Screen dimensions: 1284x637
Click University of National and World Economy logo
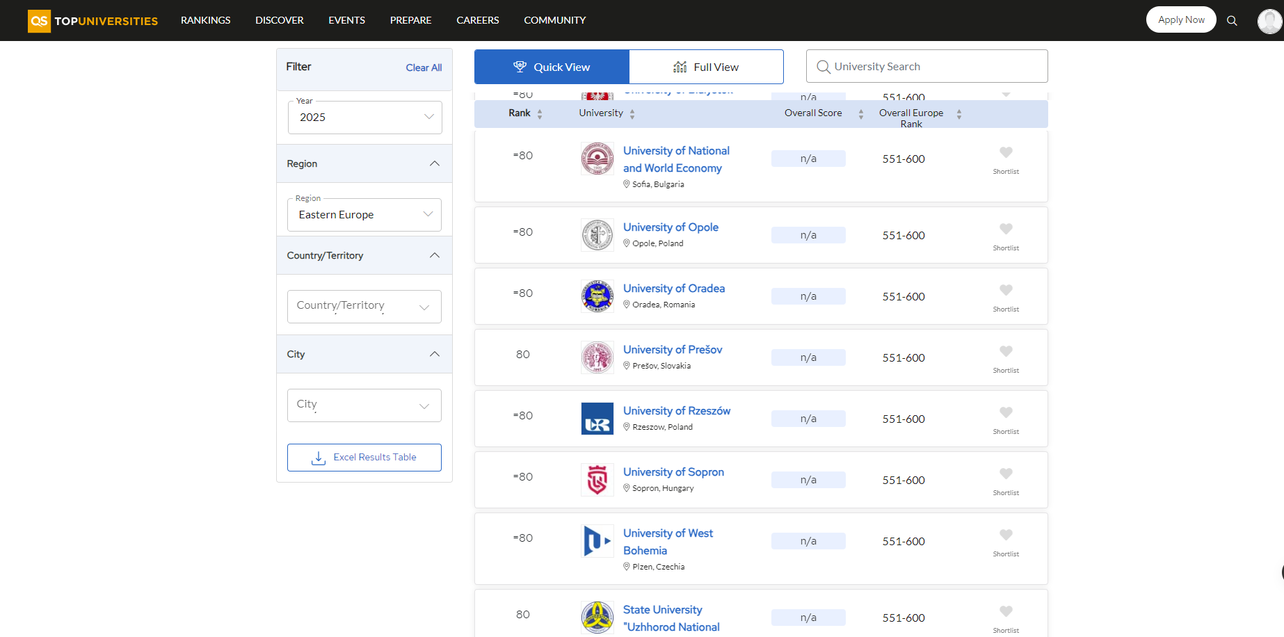(x=597, y=159)
